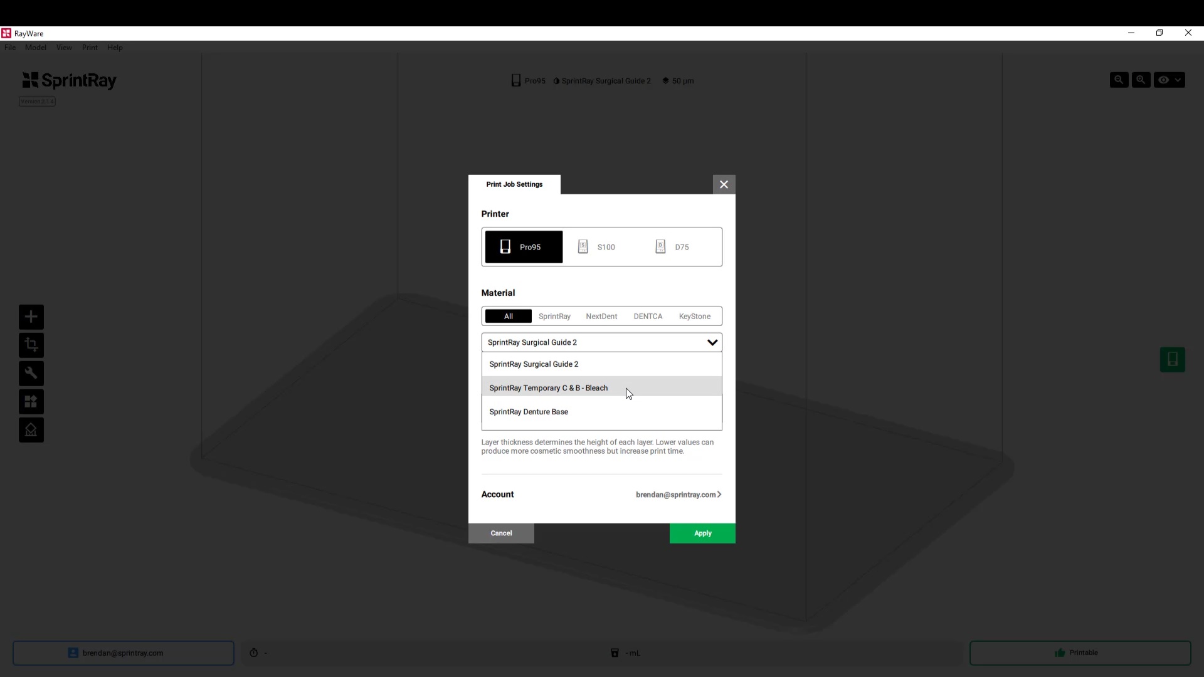Click the add model plus icon
1204x677 pixels.
coord(31,317)
